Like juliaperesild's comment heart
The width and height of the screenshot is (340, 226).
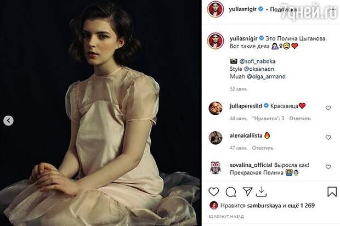tap(328, 108)
